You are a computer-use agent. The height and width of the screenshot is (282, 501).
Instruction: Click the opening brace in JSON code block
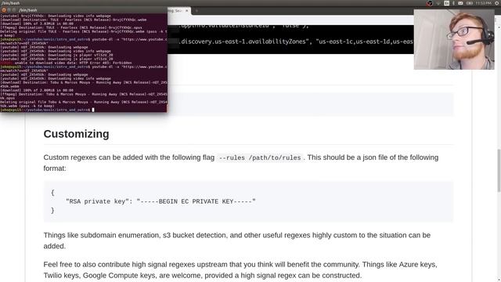(52, 193)
